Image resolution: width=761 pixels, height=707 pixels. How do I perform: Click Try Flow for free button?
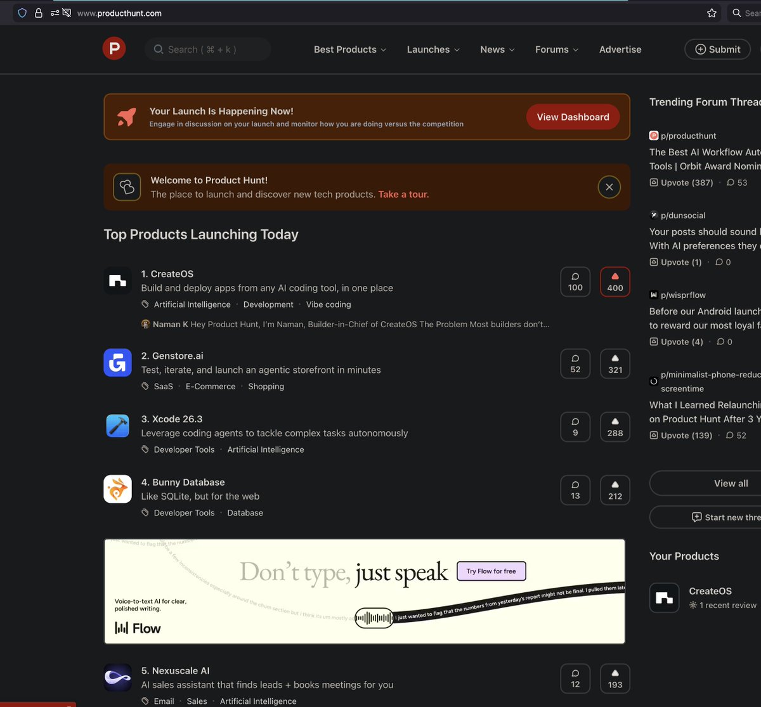point(491,571)
